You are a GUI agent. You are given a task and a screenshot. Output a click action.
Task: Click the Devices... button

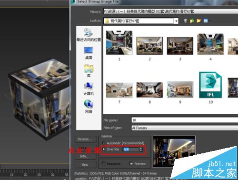[x=85, y=139]
